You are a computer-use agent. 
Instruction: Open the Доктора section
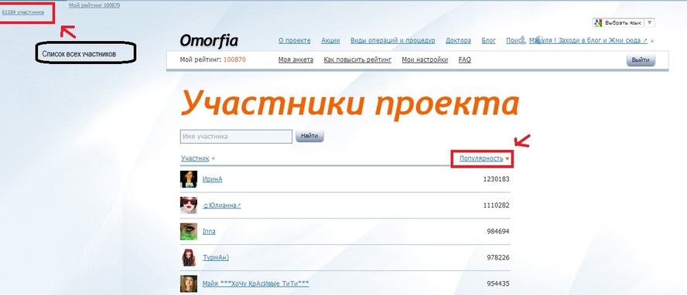coord(458,41)
